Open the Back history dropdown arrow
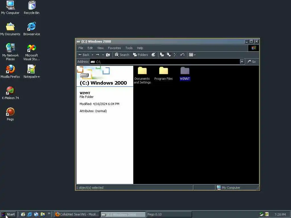The width and height of the screenshot is (291, 218). [x=92, y=55]
